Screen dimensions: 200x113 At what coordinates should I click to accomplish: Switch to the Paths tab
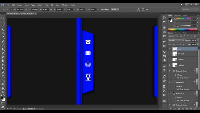point(185,33)
